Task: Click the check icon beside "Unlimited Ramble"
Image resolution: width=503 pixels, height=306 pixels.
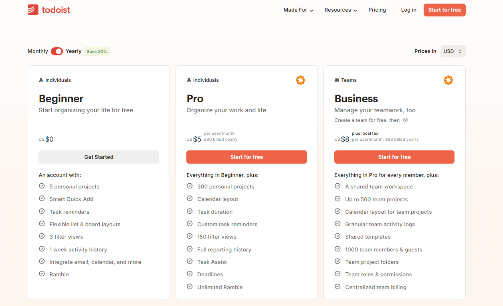Action: pyautogui.click(x=190, y=287)
